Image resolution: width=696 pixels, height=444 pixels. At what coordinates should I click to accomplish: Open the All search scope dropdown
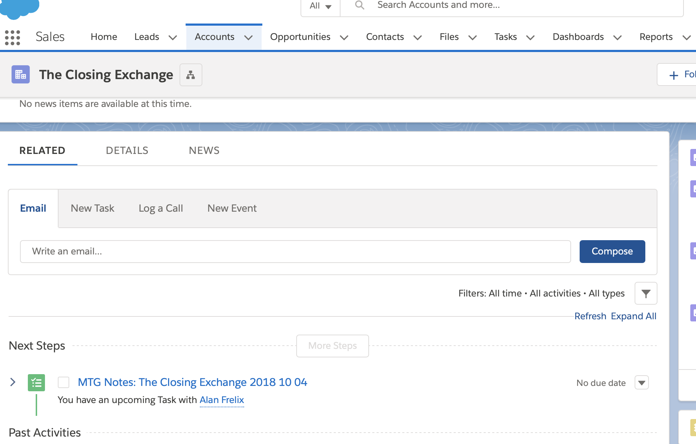click(x=320, y=5)
